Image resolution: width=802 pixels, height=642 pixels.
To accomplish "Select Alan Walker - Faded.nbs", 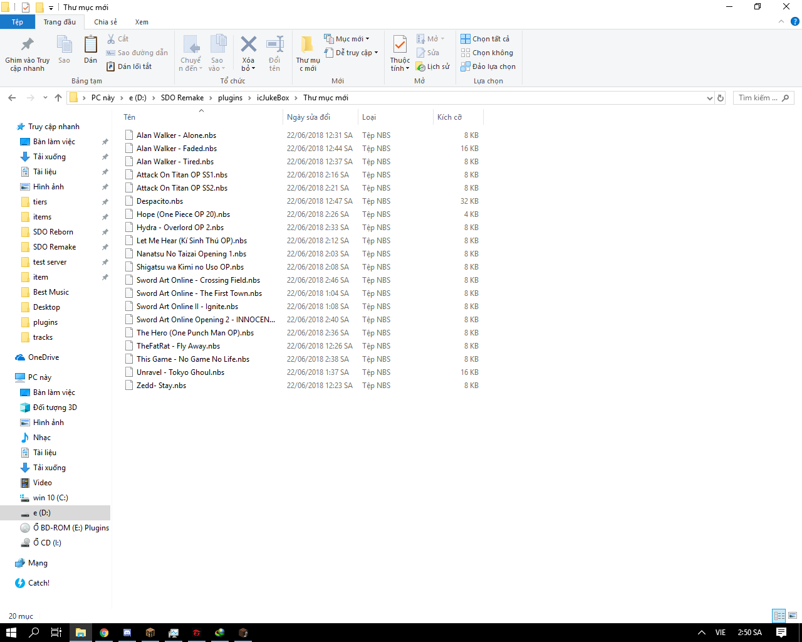I will tap(177, 149).
